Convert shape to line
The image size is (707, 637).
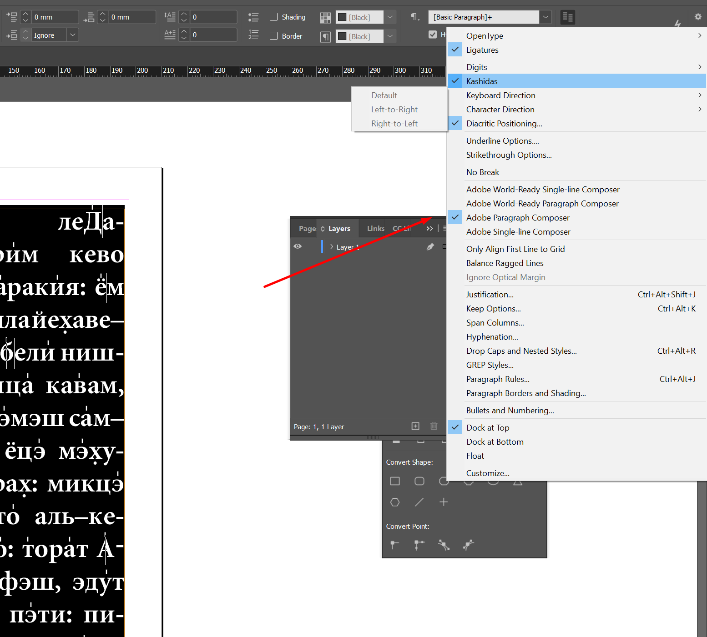pyautogui.click(x=419, y=502)
